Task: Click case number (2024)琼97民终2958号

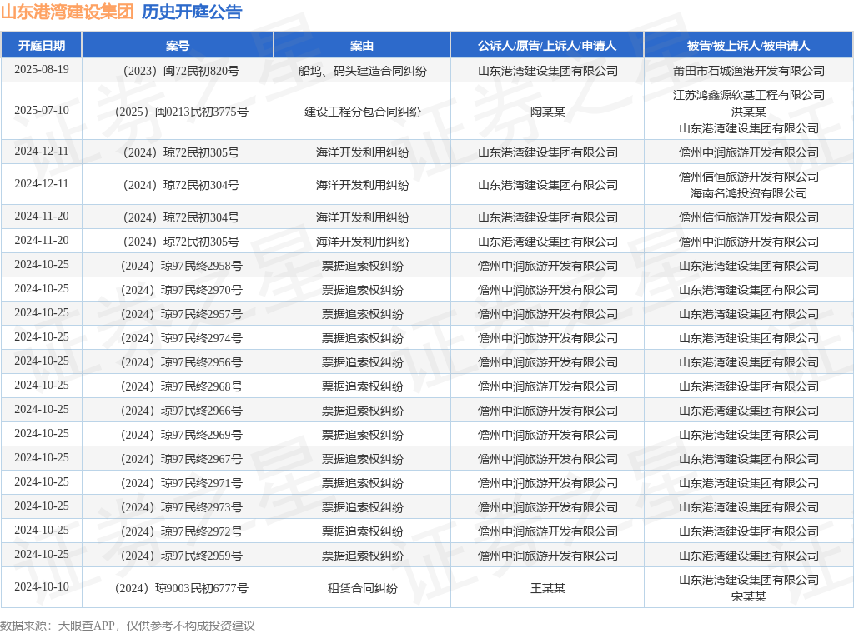Action: [x=181, y=266]
